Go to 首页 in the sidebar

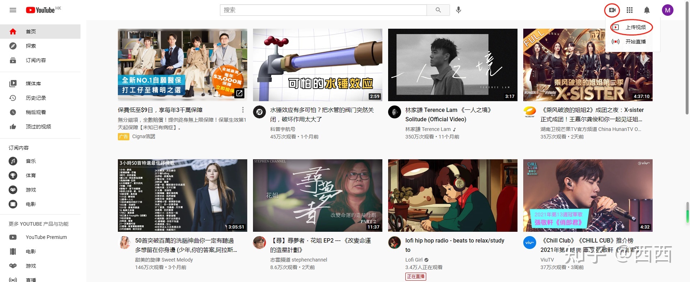(40, 32)
